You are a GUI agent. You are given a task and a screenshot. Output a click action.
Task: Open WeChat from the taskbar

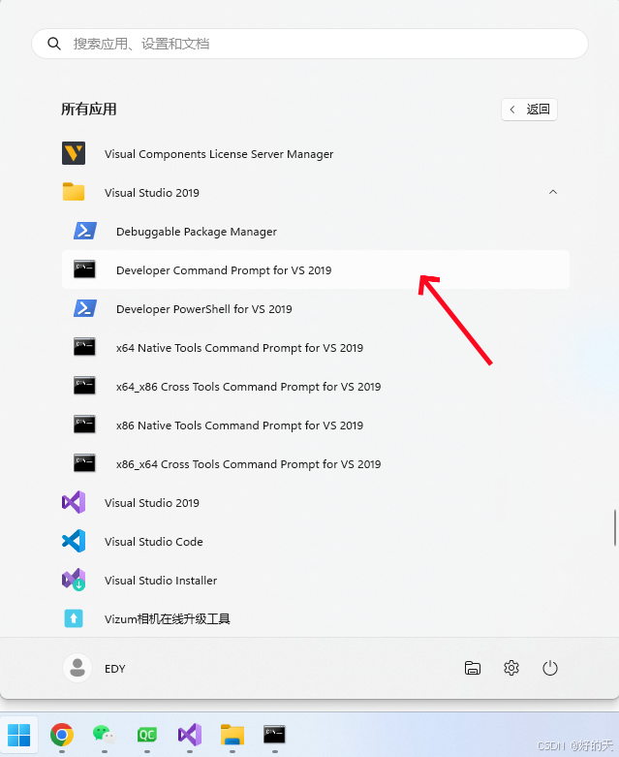[x=105, y=735]
